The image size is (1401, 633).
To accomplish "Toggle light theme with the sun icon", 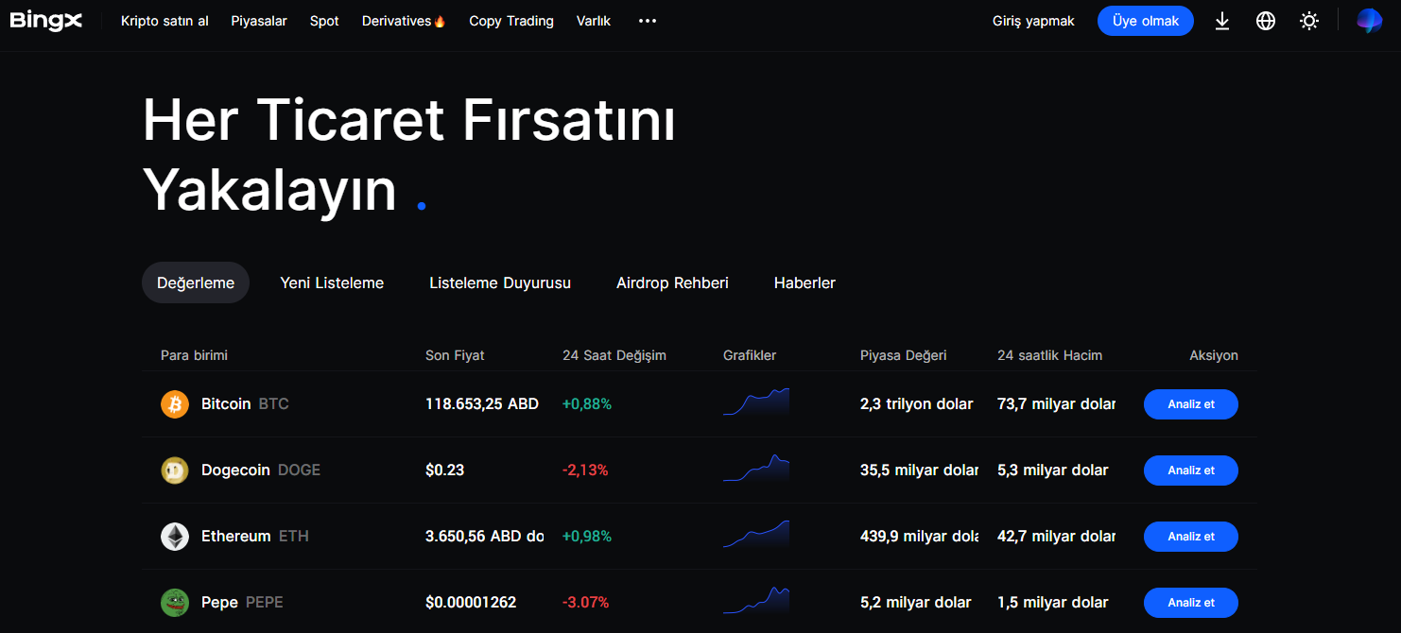I will coord(1309,21).
